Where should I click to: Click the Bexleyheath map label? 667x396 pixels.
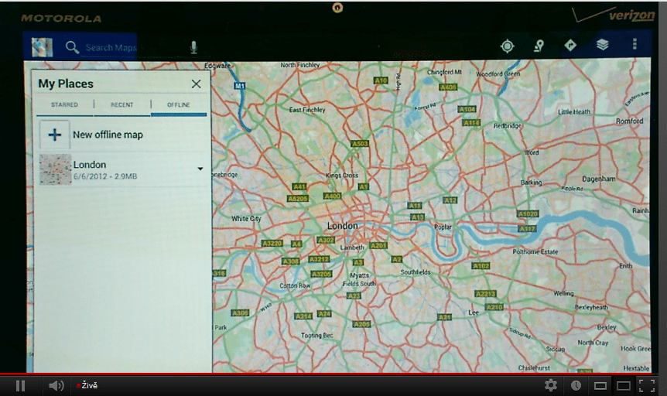[591, 307]
